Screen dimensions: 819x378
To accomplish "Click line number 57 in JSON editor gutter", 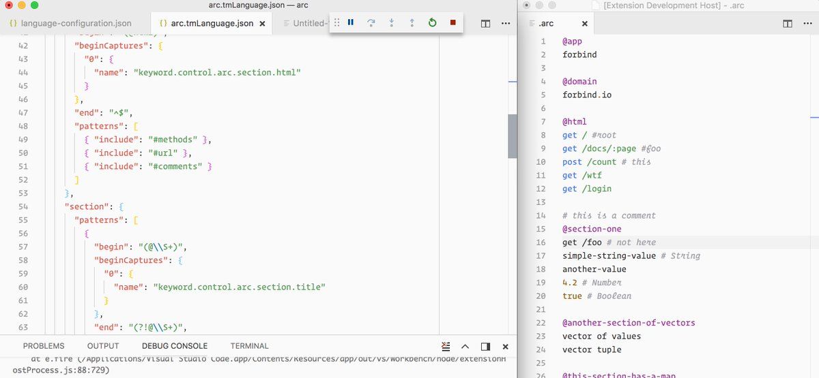I will point(23,247).
